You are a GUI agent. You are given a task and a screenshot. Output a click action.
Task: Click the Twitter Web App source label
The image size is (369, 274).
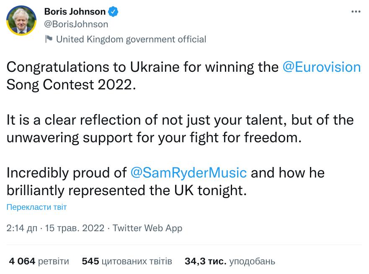(x=147, y=228)
